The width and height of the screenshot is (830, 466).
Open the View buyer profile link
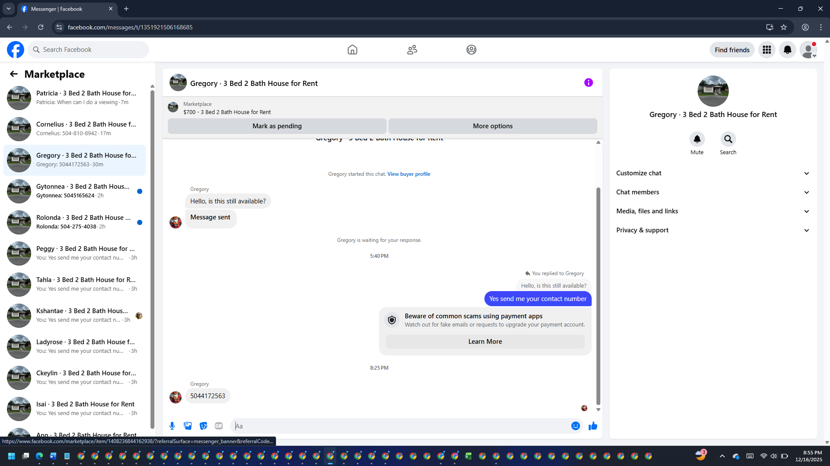click(x=409, y=174)
